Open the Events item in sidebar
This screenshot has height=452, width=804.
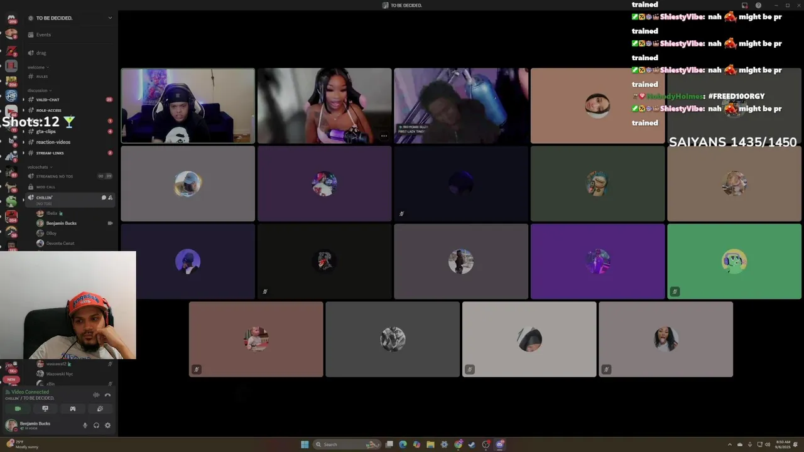[x=70, y=35]
